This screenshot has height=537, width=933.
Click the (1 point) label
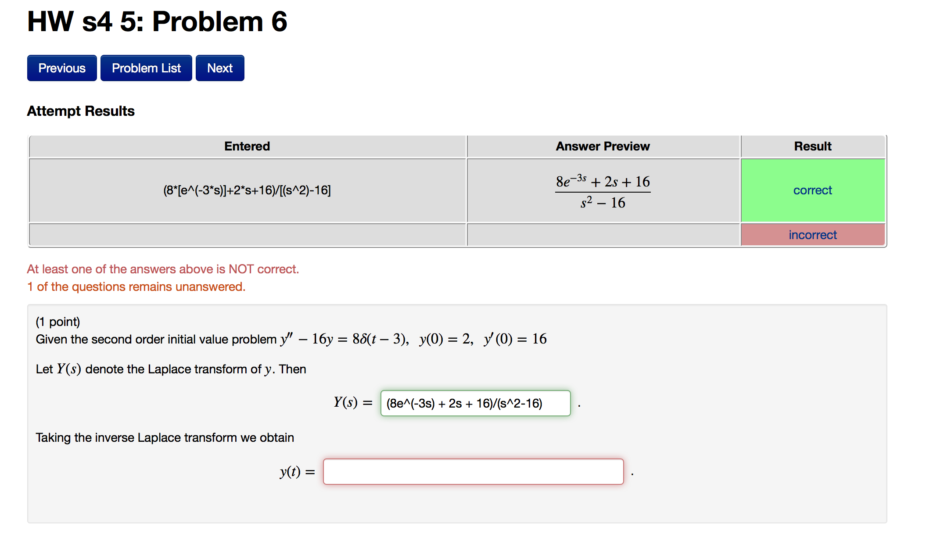[57, 321]
